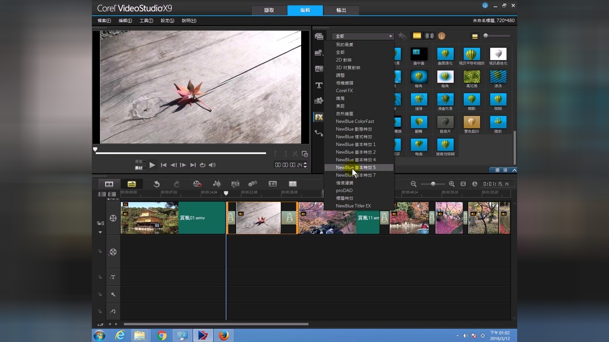Toggle ripple editing lock icon on video track
The height and width of the screenshot is (342, 609).
coord(100,223)
